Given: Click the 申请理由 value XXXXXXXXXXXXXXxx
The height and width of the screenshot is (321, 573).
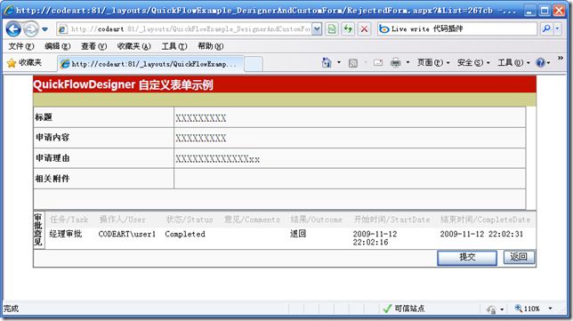Looking at the screenshot, I should click(217, 159).
